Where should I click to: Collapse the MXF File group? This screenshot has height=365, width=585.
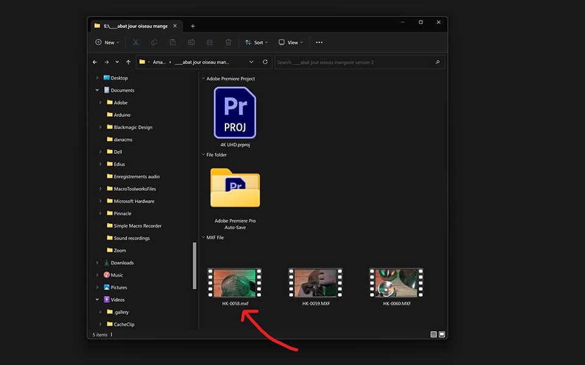click(204, 237)
